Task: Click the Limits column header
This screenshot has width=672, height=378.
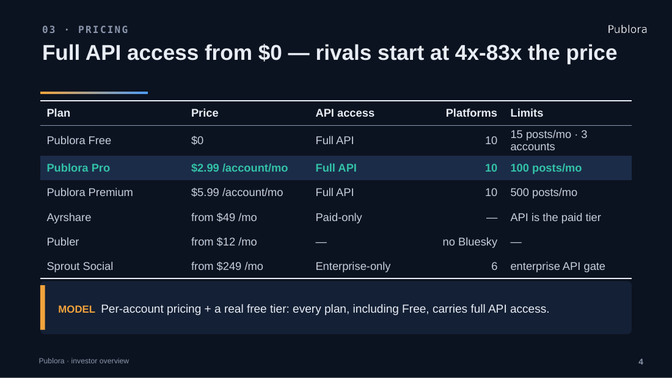Action: pyautogui.click(x=526, y=113)
